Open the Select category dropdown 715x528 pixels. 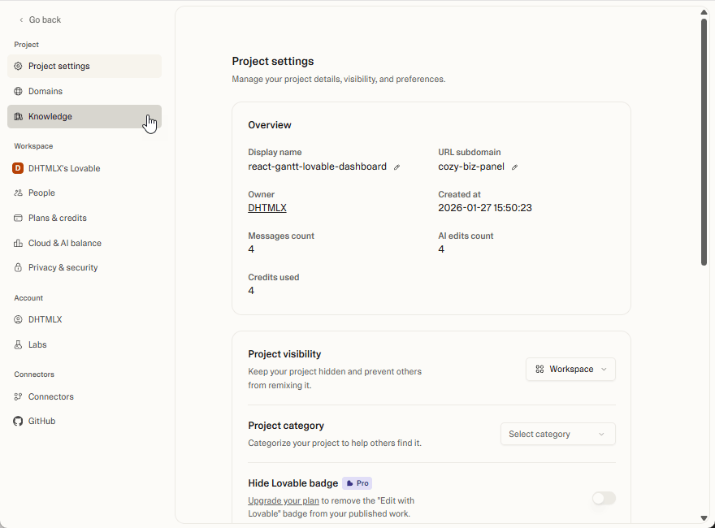tap(557, 434)
